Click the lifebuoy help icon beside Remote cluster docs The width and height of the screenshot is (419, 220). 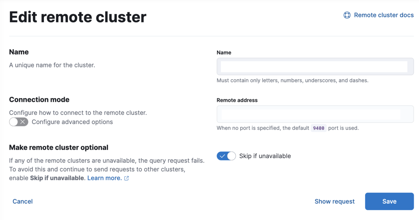[x=347, y=15]
